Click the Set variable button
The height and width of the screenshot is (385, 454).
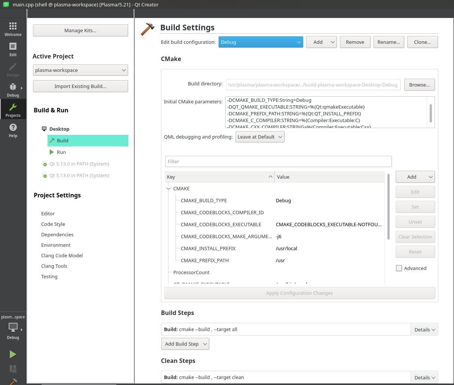(415, 207)
